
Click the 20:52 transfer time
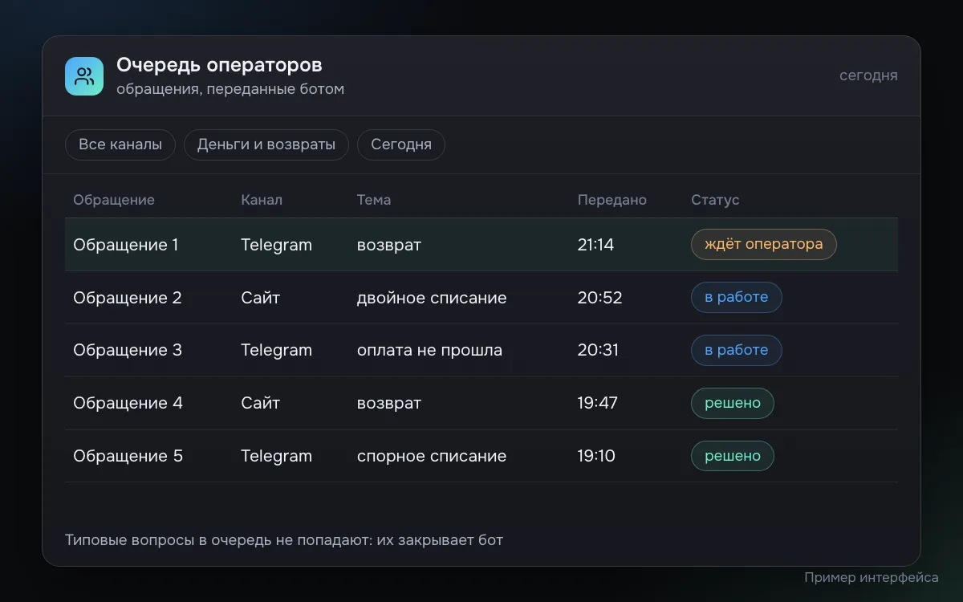tap(600, 298)
